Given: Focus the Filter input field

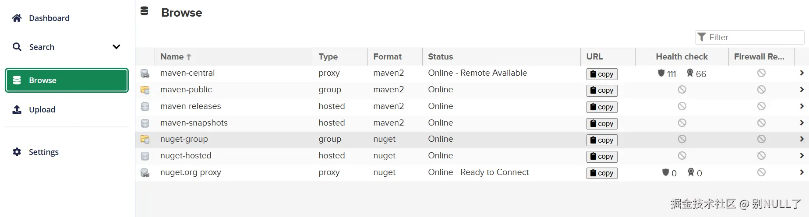Looking at the screenshot, I should click(754, 38).
